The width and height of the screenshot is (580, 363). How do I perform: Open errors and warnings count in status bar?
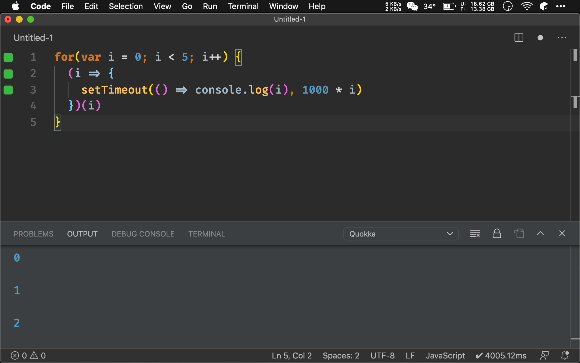coord(28,355)
